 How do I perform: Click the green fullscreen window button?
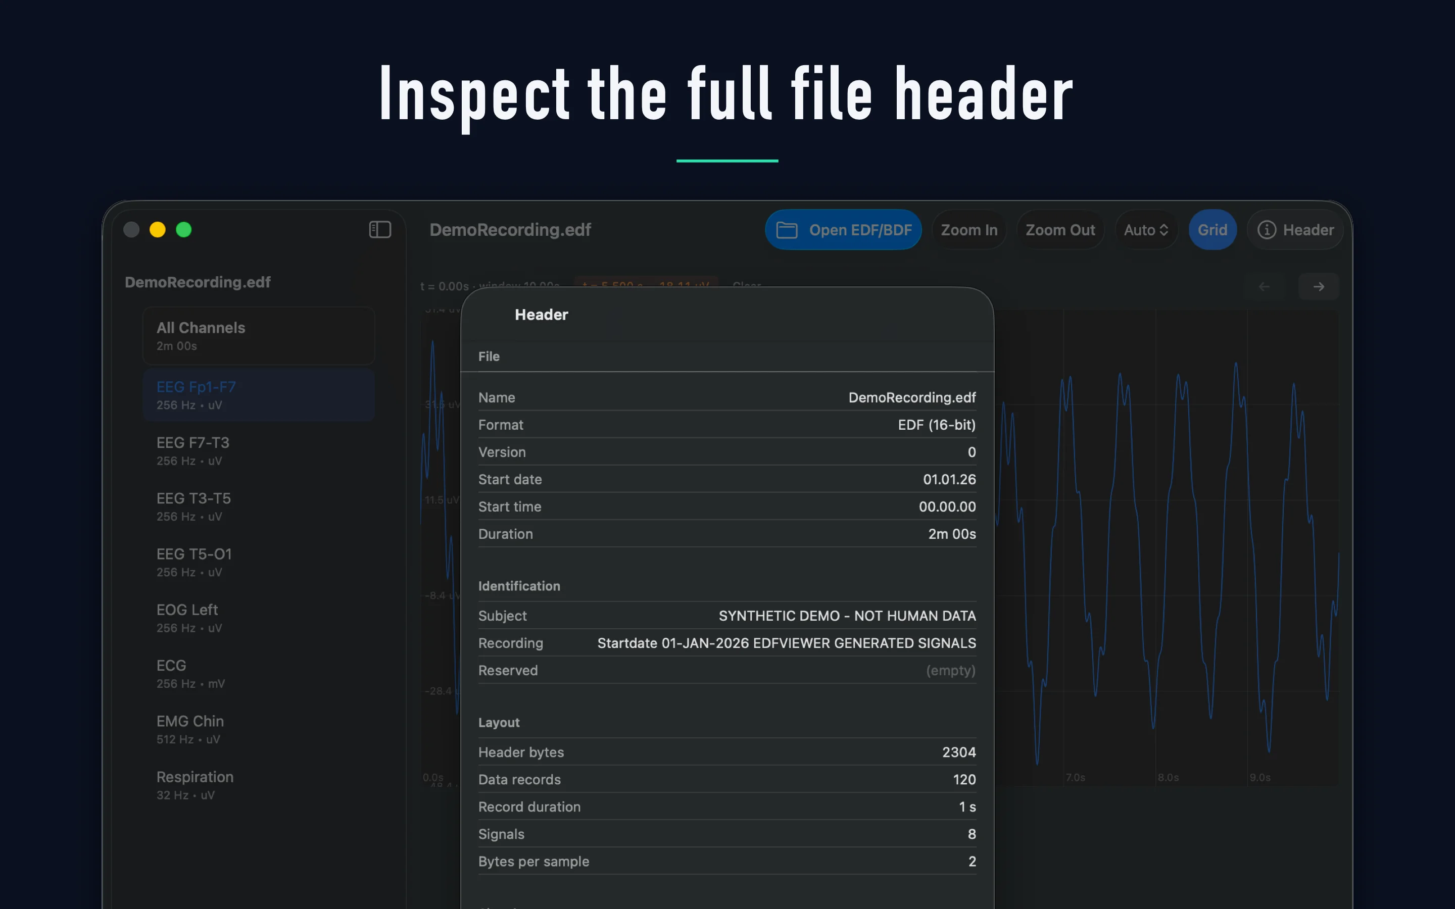[183, 230]
